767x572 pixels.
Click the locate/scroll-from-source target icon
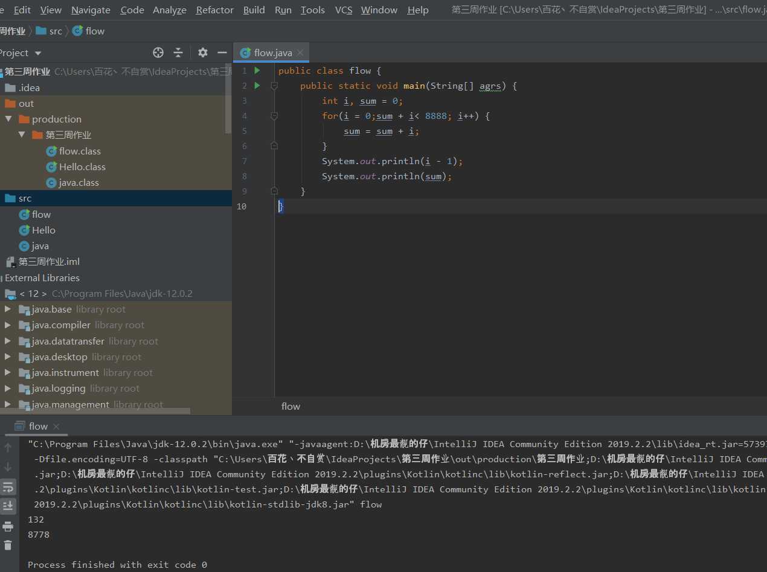(x=158, y=52)
